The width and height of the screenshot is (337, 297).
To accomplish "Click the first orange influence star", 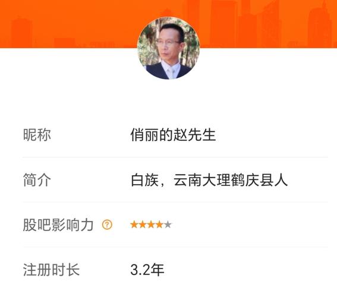I will (x=134, y=225).
